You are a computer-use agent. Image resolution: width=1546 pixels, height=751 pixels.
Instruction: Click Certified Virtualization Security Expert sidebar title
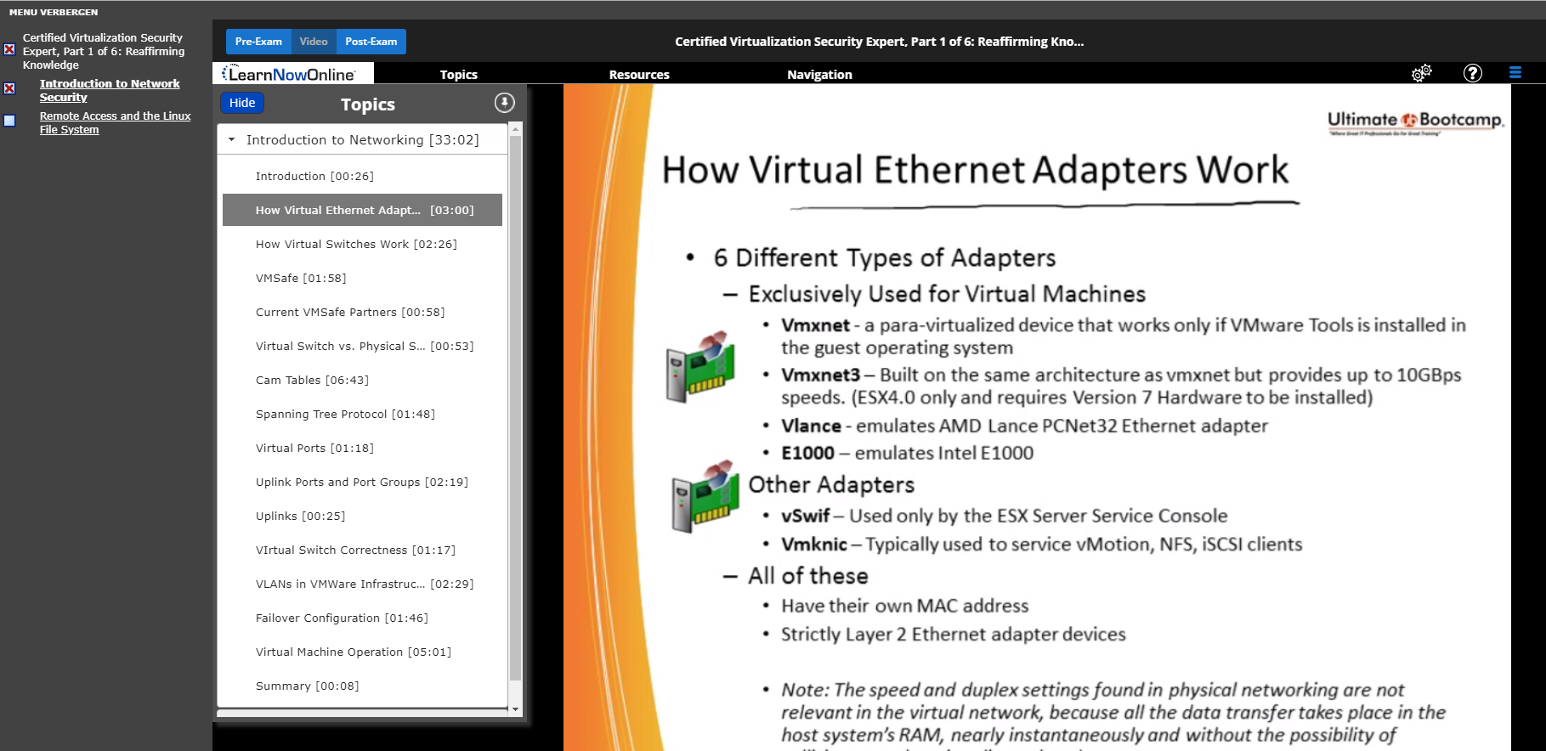pos(104,51)
